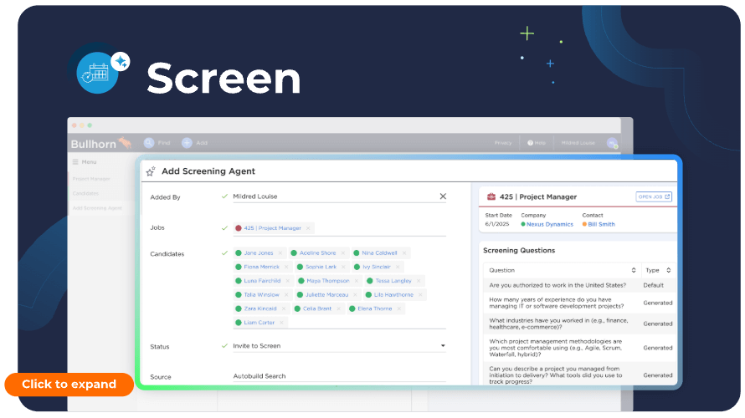Select Project Manager in the left sidebar

coord(91,178)
